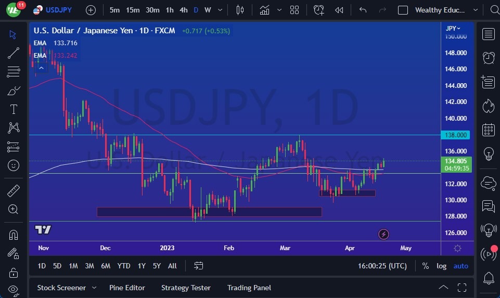Create an alert with clock-plus icon
This screenshot has width=500, height=298.
[x=318, y=10]
